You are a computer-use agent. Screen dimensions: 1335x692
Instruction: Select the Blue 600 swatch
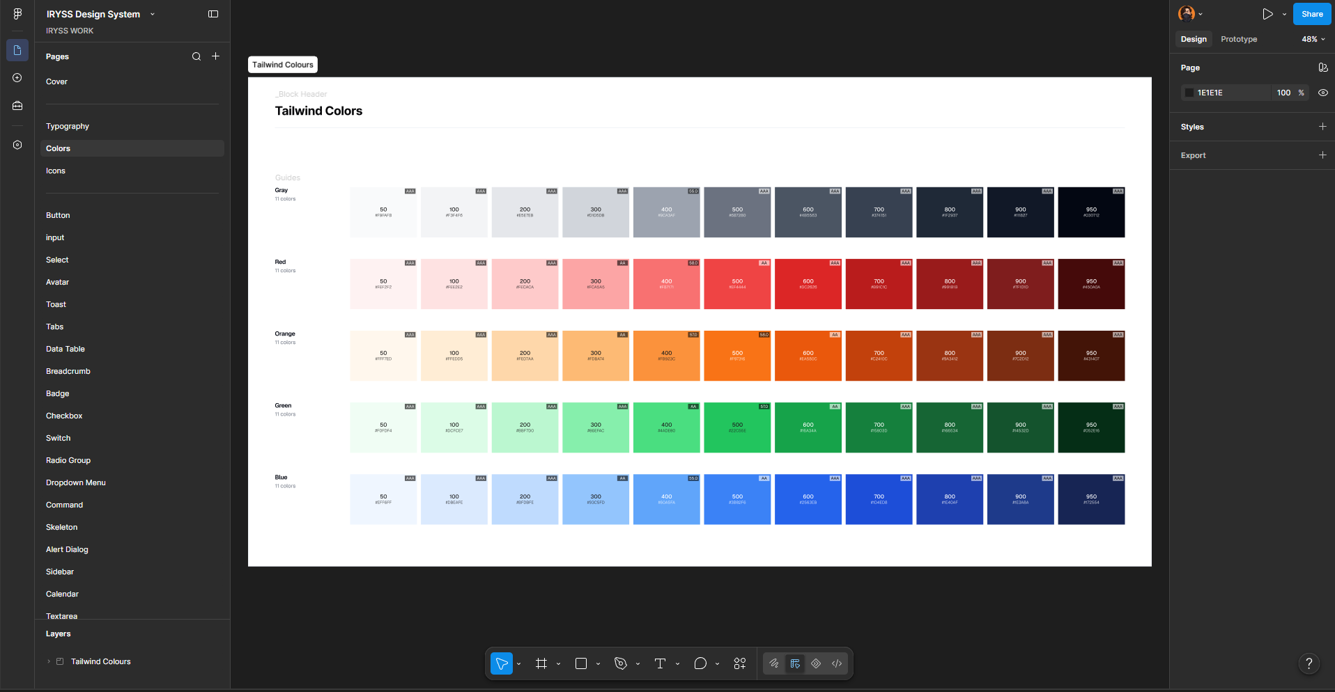coord(808,499)
